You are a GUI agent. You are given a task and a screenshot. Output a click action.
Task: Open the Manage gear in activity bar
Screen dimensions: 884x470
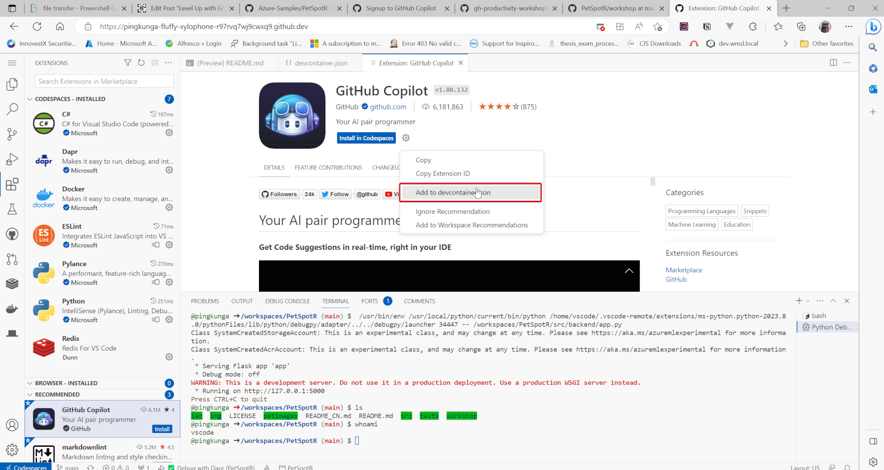pyautogui.click(x=12, y=450)
